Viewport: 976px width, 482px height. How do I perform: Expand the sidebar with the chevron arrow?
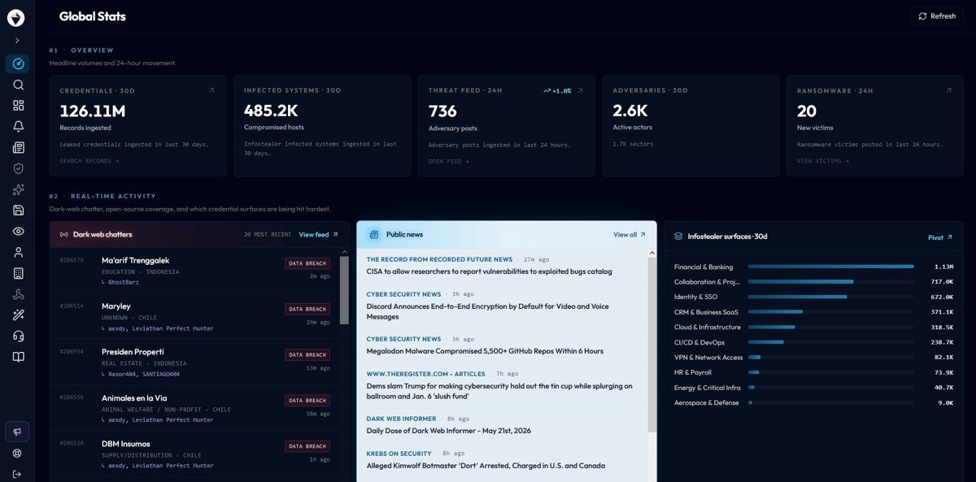(x=17, y=41)
